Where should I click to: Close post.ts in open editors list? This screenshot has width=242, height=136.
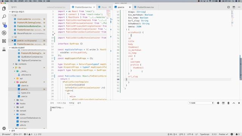[12, 40]
